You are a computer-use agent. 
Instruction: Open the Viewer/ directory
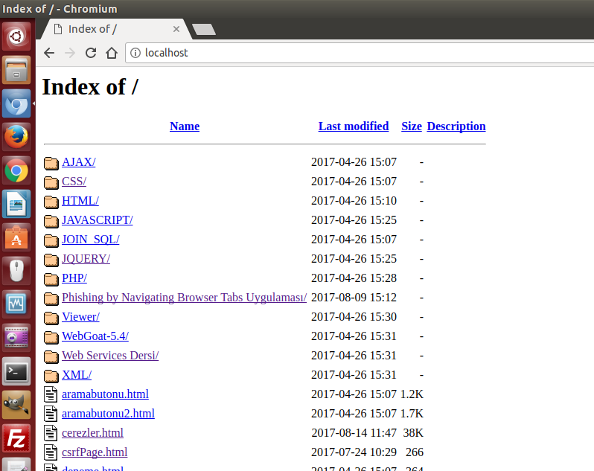[80, 316]
